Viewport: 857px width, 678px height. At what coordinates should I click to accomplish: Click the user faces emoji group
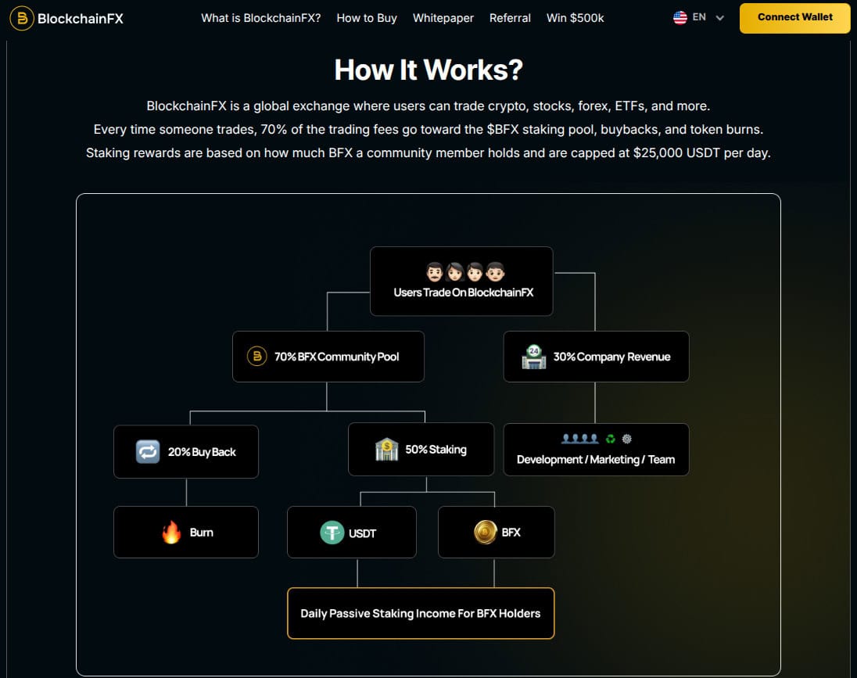point(464,273)
